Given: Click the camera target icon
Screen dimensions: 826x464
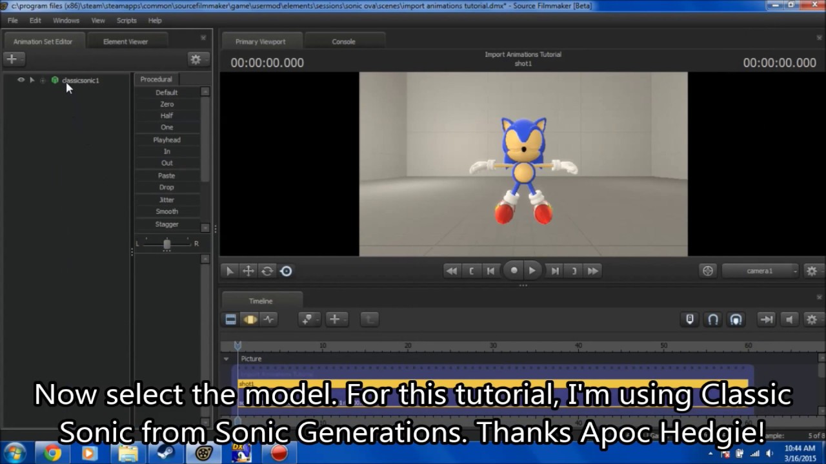Looking at the screenshot, I should tap(708, 271).
